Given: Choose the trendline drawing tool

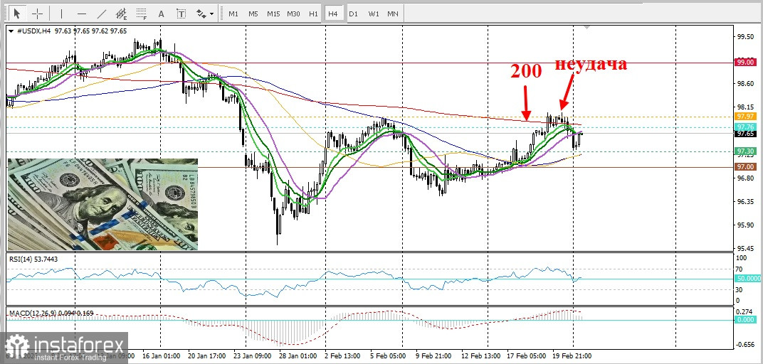Looking at the screenshot, I should pos(102,14).
